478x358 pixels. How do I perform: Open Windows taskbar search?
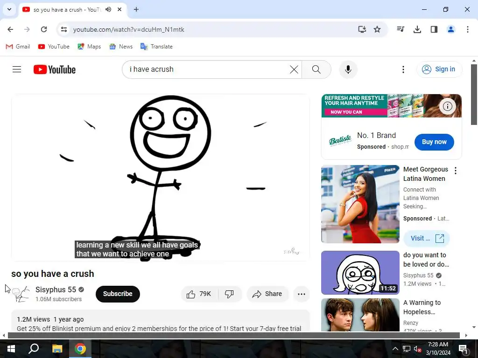(x=34, y=349)
